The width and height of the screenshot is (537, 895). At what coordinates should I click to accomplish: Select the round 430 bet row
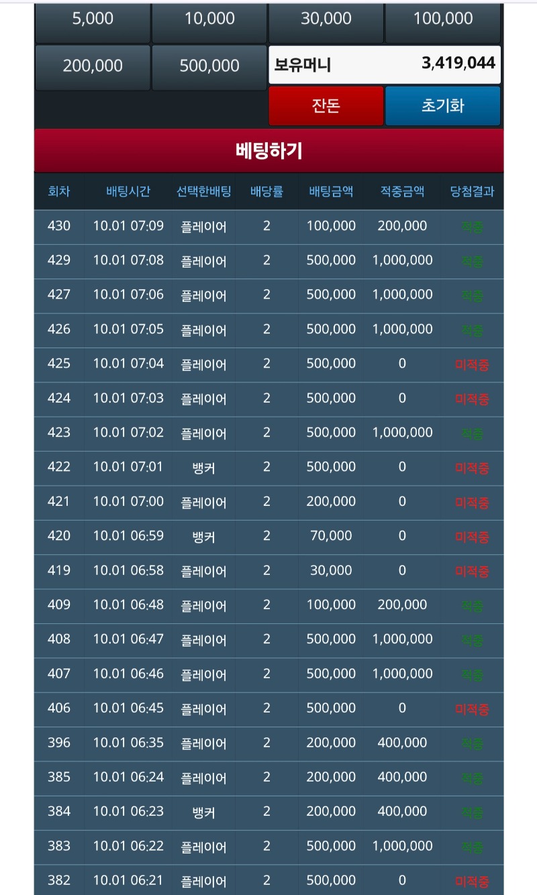[x=268, y=226]
